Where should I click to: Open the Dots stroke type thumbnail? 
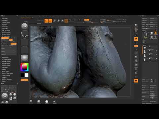tap(25, 34)
